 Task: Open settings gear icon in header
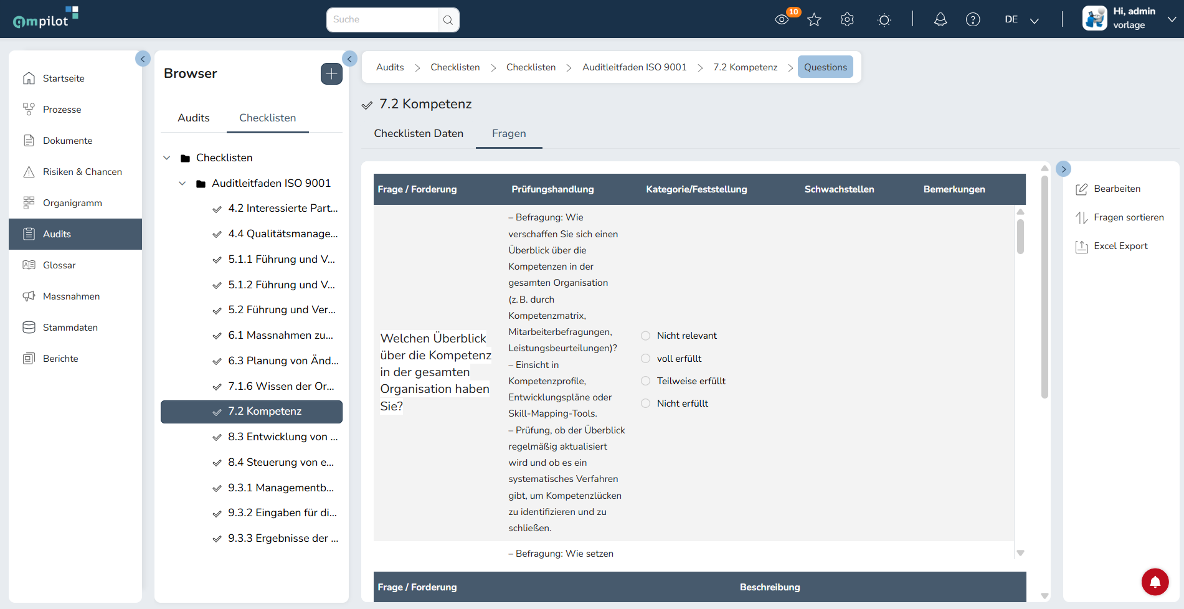pyautogui.click(x=847, y=20)
